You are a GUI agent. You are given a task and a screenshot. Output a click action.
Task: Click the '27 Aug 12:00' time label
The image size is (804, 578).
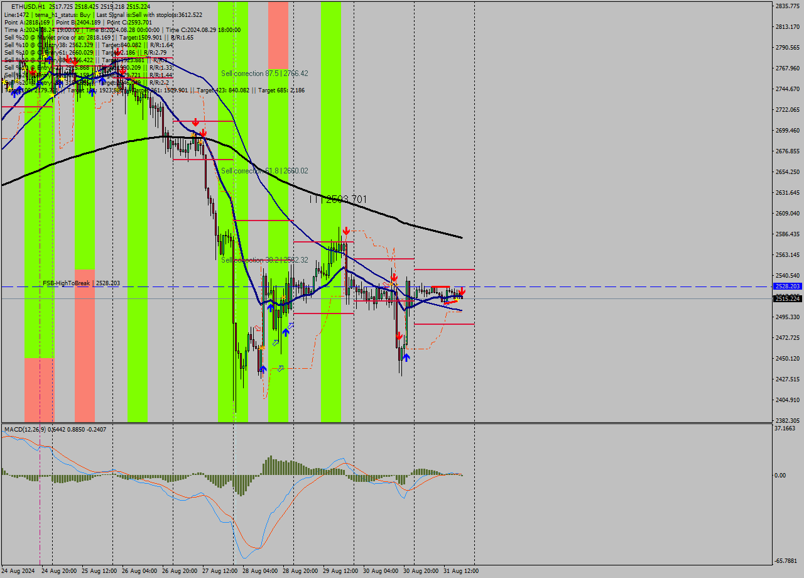(220, 571)
